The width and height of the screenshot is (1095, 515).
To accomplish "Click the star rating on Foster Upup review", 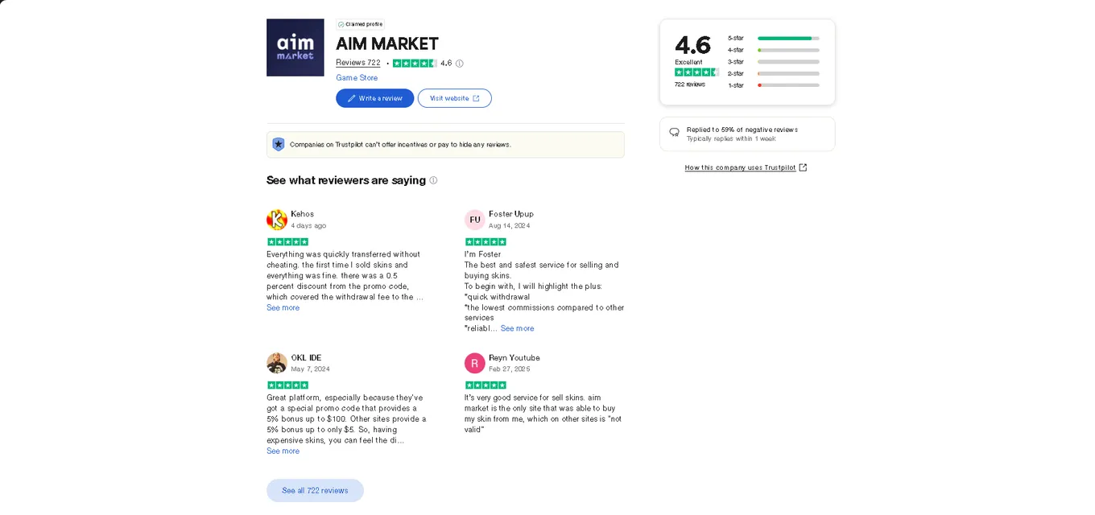I will [486, 241].
